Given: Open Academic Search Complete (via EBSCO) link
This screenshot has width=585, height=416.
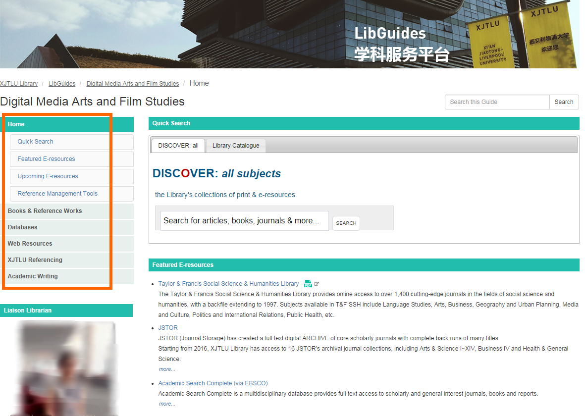Looking at the screenshot, I should click(213, 383).
